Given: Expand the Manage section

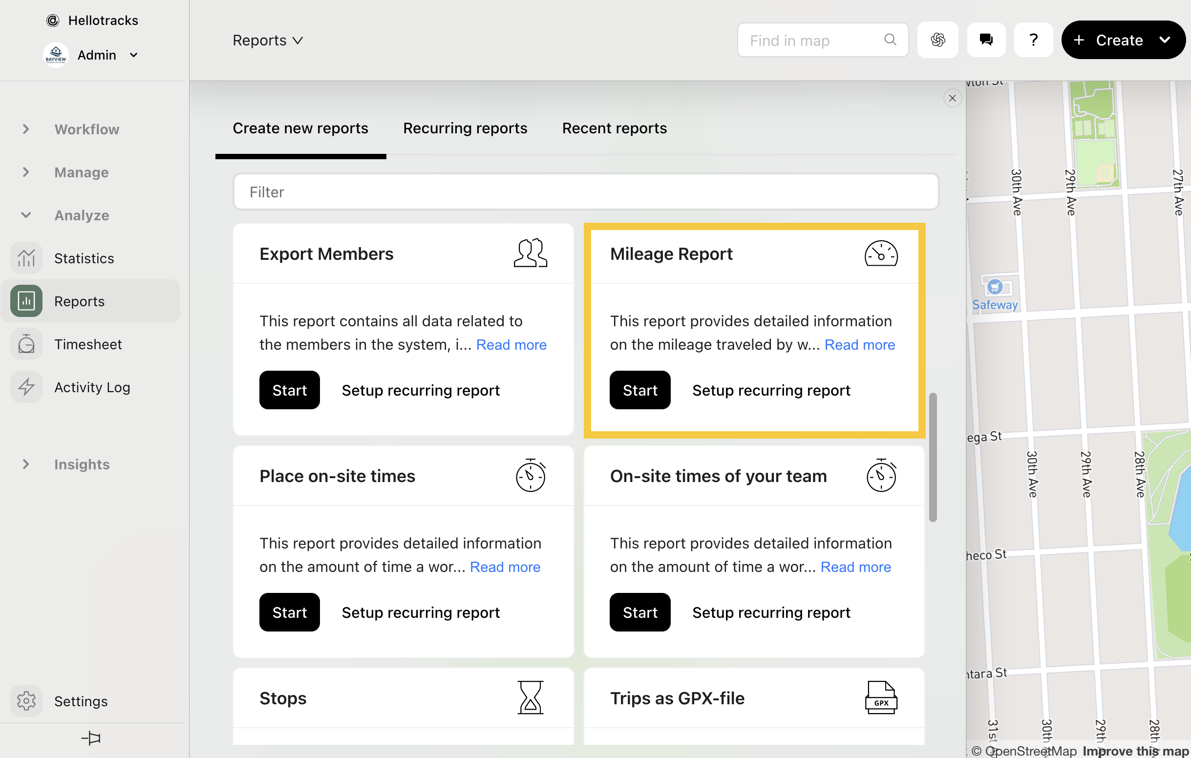Looking at the screenshot, I should pyautogui.click(x=26, y=172).
